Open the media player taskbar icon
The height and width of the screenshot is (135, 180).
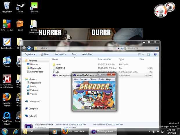pyautogui.click(x=55, y=132)
